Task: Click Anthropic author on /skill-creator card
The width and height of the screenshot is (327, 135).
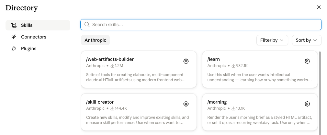Action: point(95,108)
